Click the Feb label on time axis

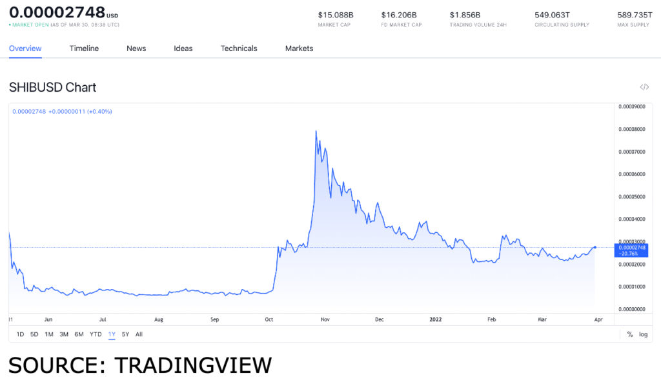491,319
